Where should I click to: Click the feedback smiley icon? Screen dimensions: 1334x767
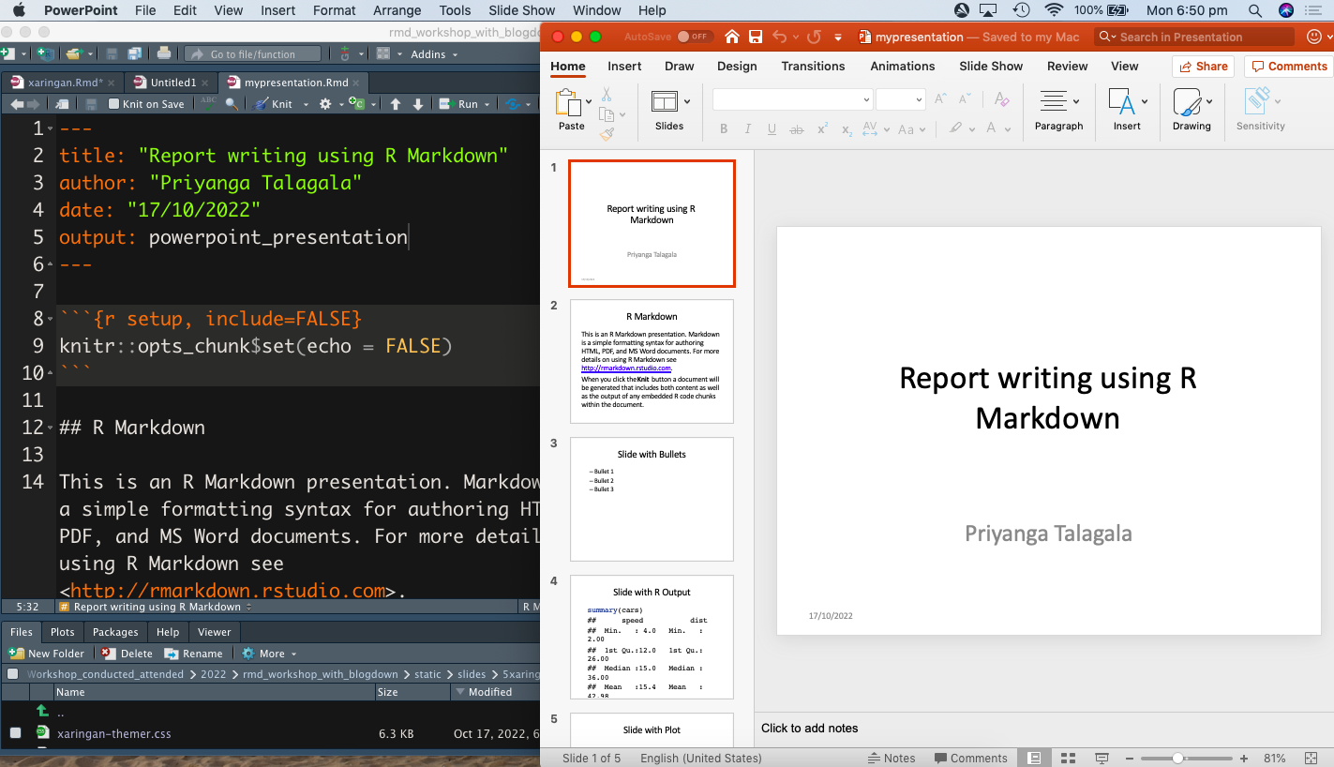point(1313,37)
